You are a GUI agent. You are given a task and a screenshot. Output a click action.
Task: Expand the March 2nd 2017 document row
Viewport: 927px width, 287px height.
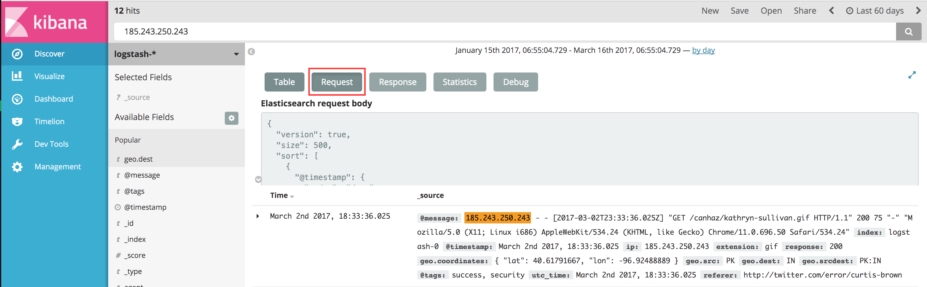point(258,216)
